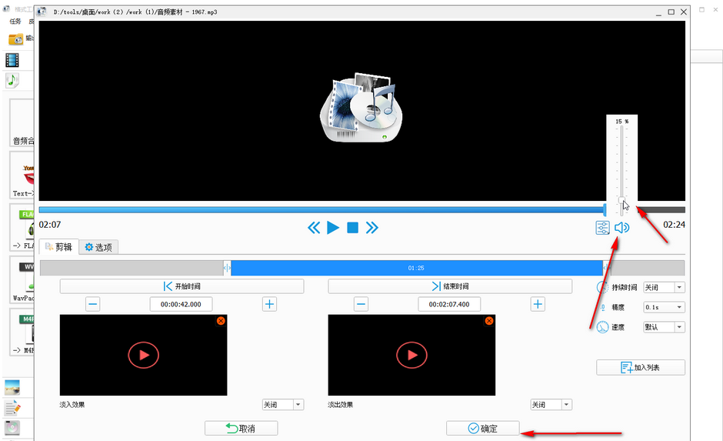Click the fast-forward double-arrow button
Viewport: 723px width, 441px height.
point(371,227)
